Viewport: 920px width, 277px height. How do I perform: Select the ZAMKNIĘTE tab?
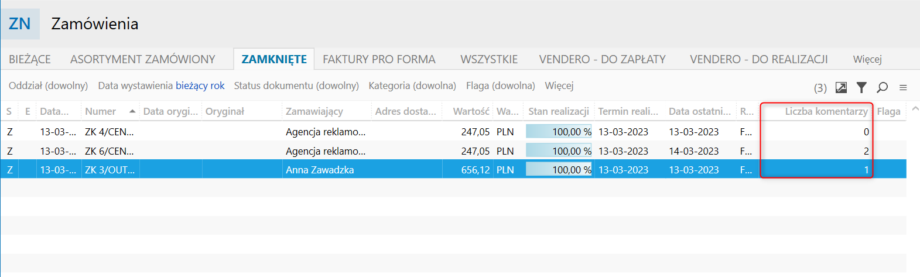(274, 59)
